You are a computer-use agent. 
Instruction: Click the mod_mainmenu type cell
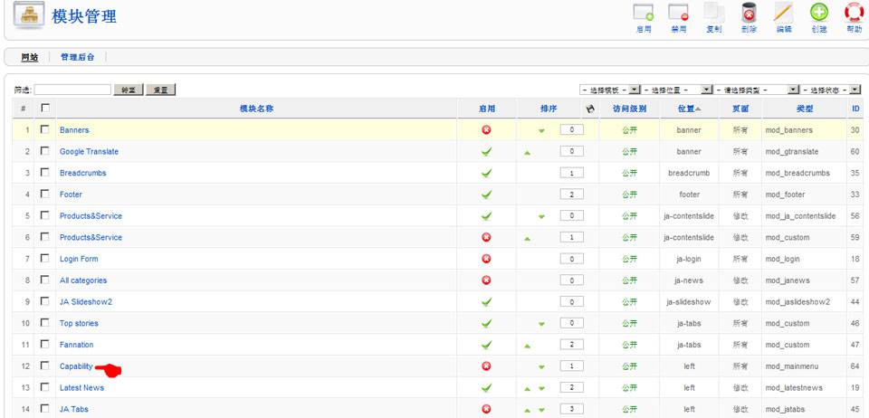pos(792,366)
